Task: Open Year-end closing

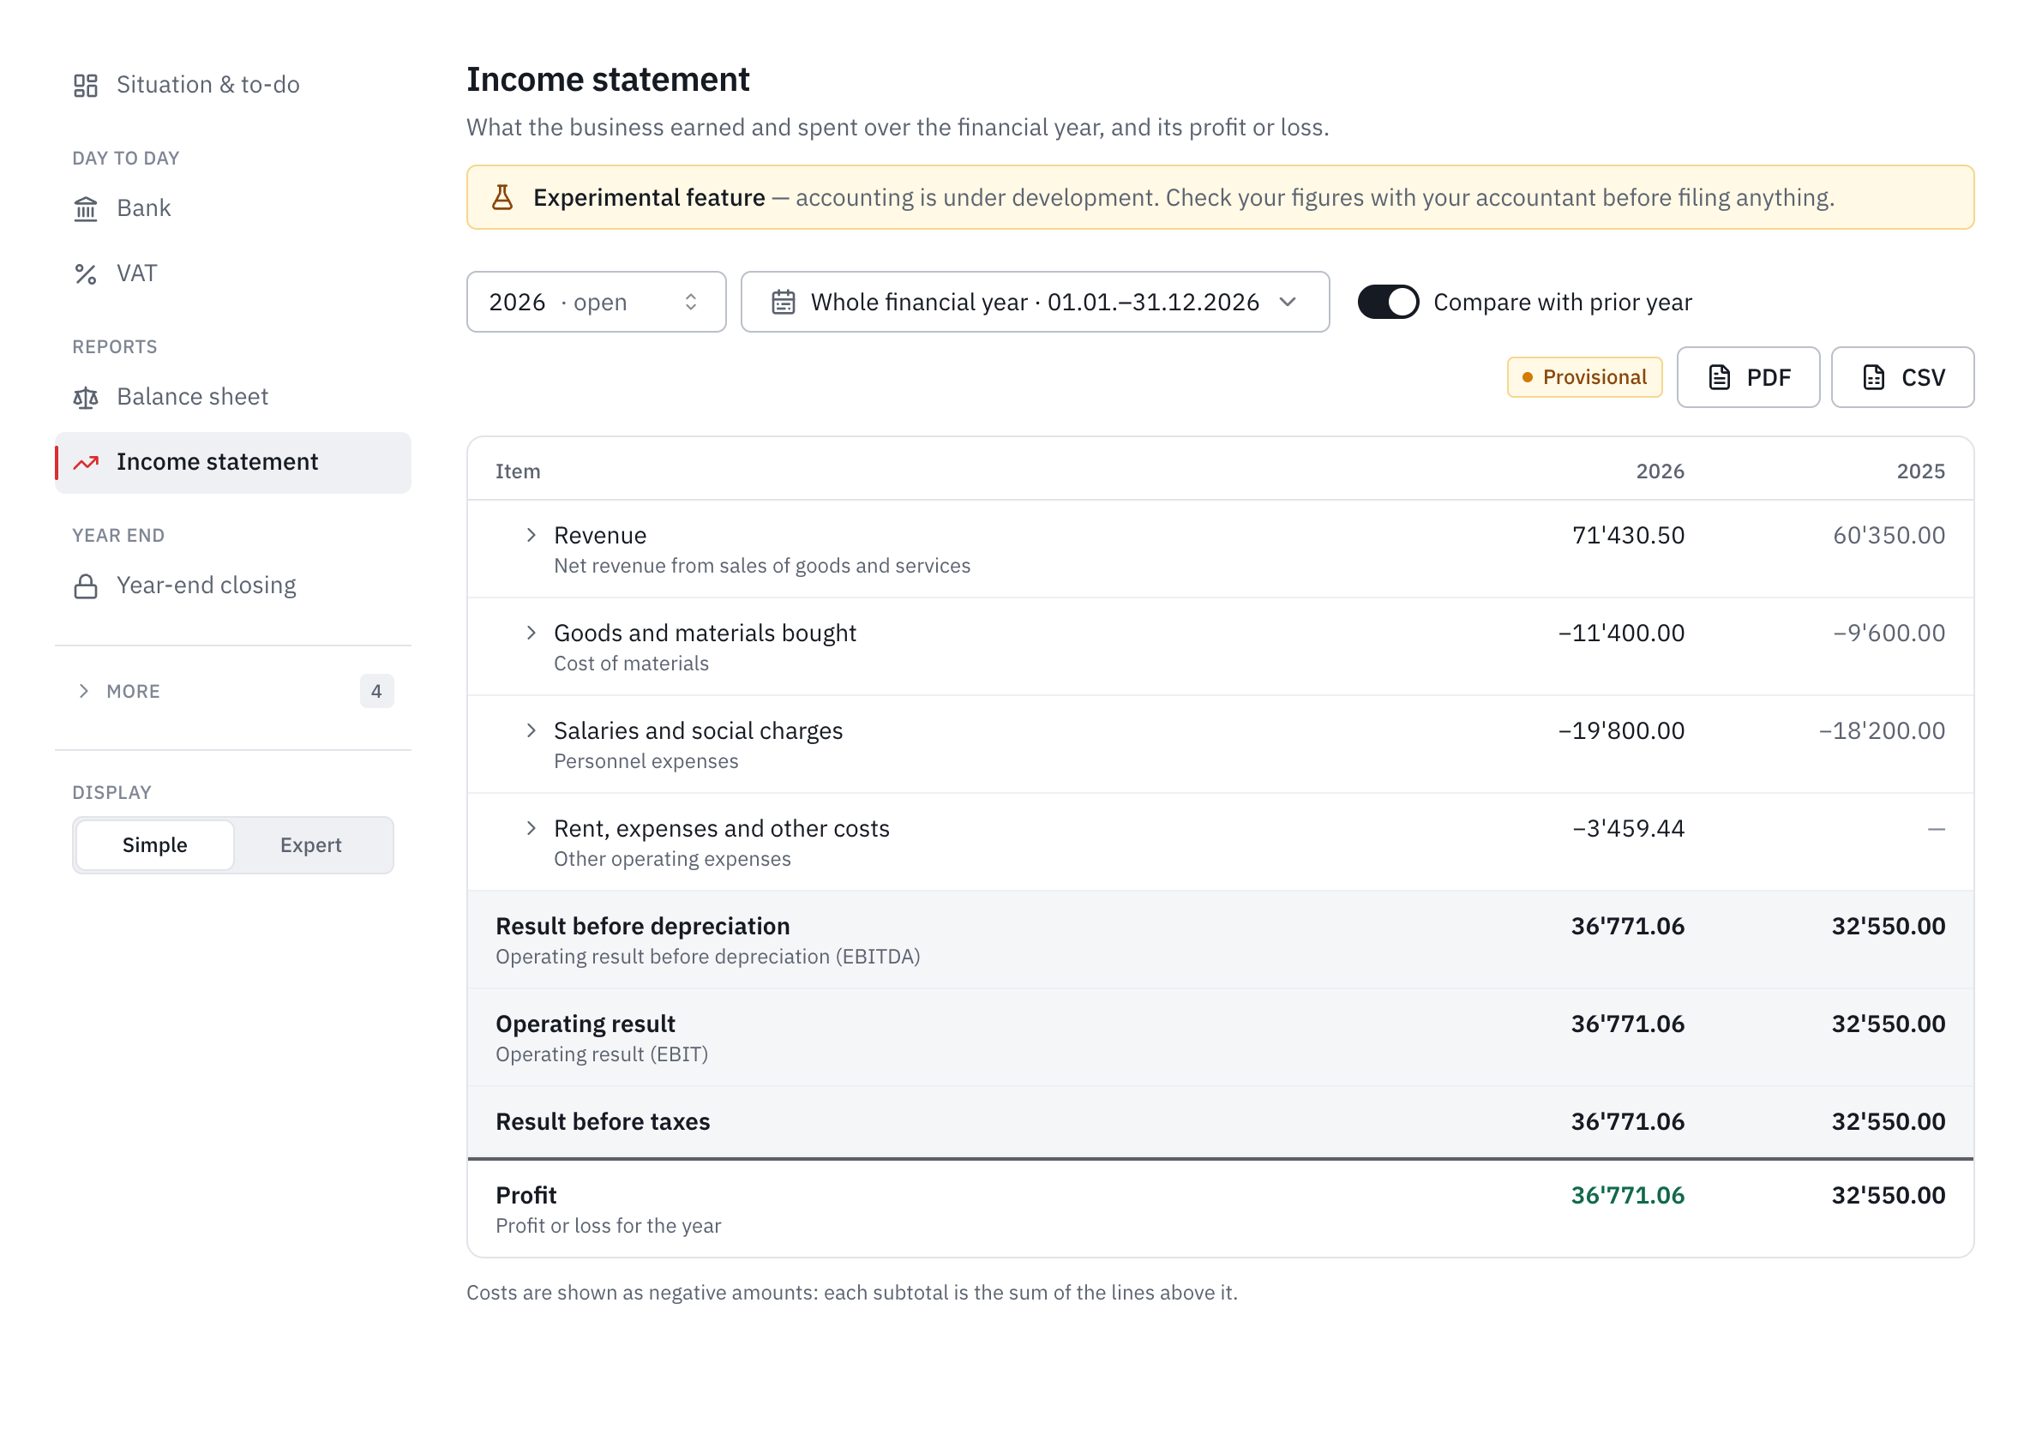Action: [x=233, y=586]
